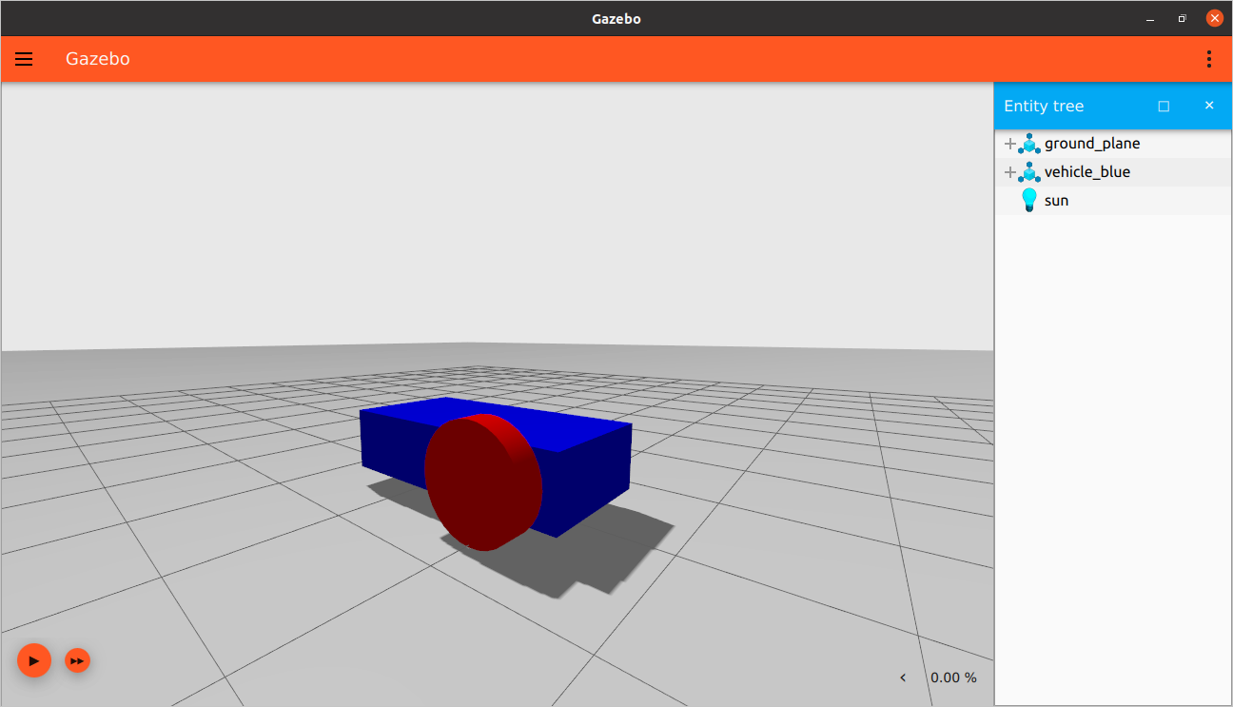Expand the ground_plane entity

1009,144
